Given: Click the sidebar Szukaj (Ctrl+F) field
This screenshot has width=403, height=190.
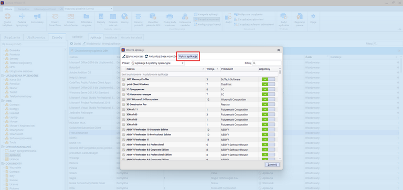Looking at the screenshot, I should click(34, 44).
